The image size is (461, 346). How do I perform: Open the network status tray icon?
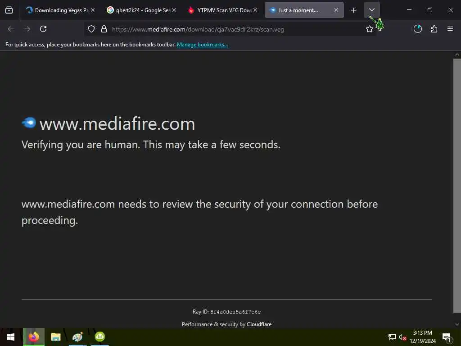click(392, 337)
